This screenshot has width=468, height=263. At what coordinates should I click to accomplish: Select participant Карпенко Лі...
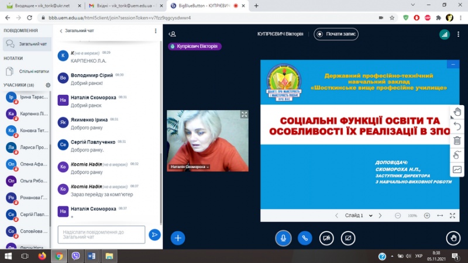coord(27,114)
